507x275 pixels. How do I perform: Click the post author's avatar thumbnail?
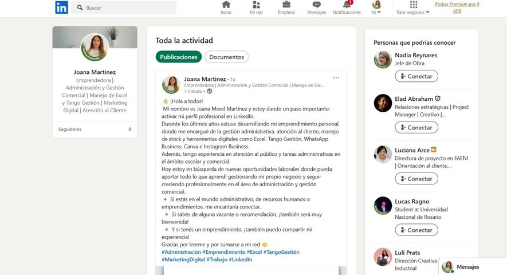tap(171, 84)
